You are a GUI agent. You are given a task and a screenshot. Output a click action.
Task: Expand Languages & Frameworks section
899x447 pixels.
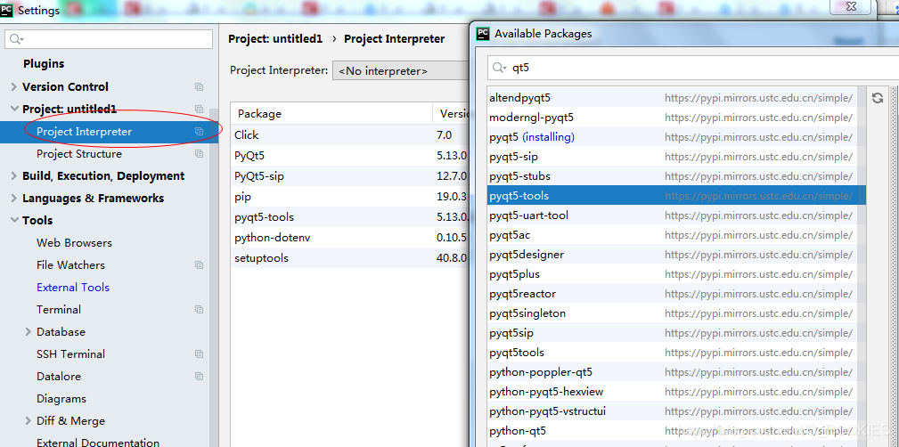coord(13,199)
